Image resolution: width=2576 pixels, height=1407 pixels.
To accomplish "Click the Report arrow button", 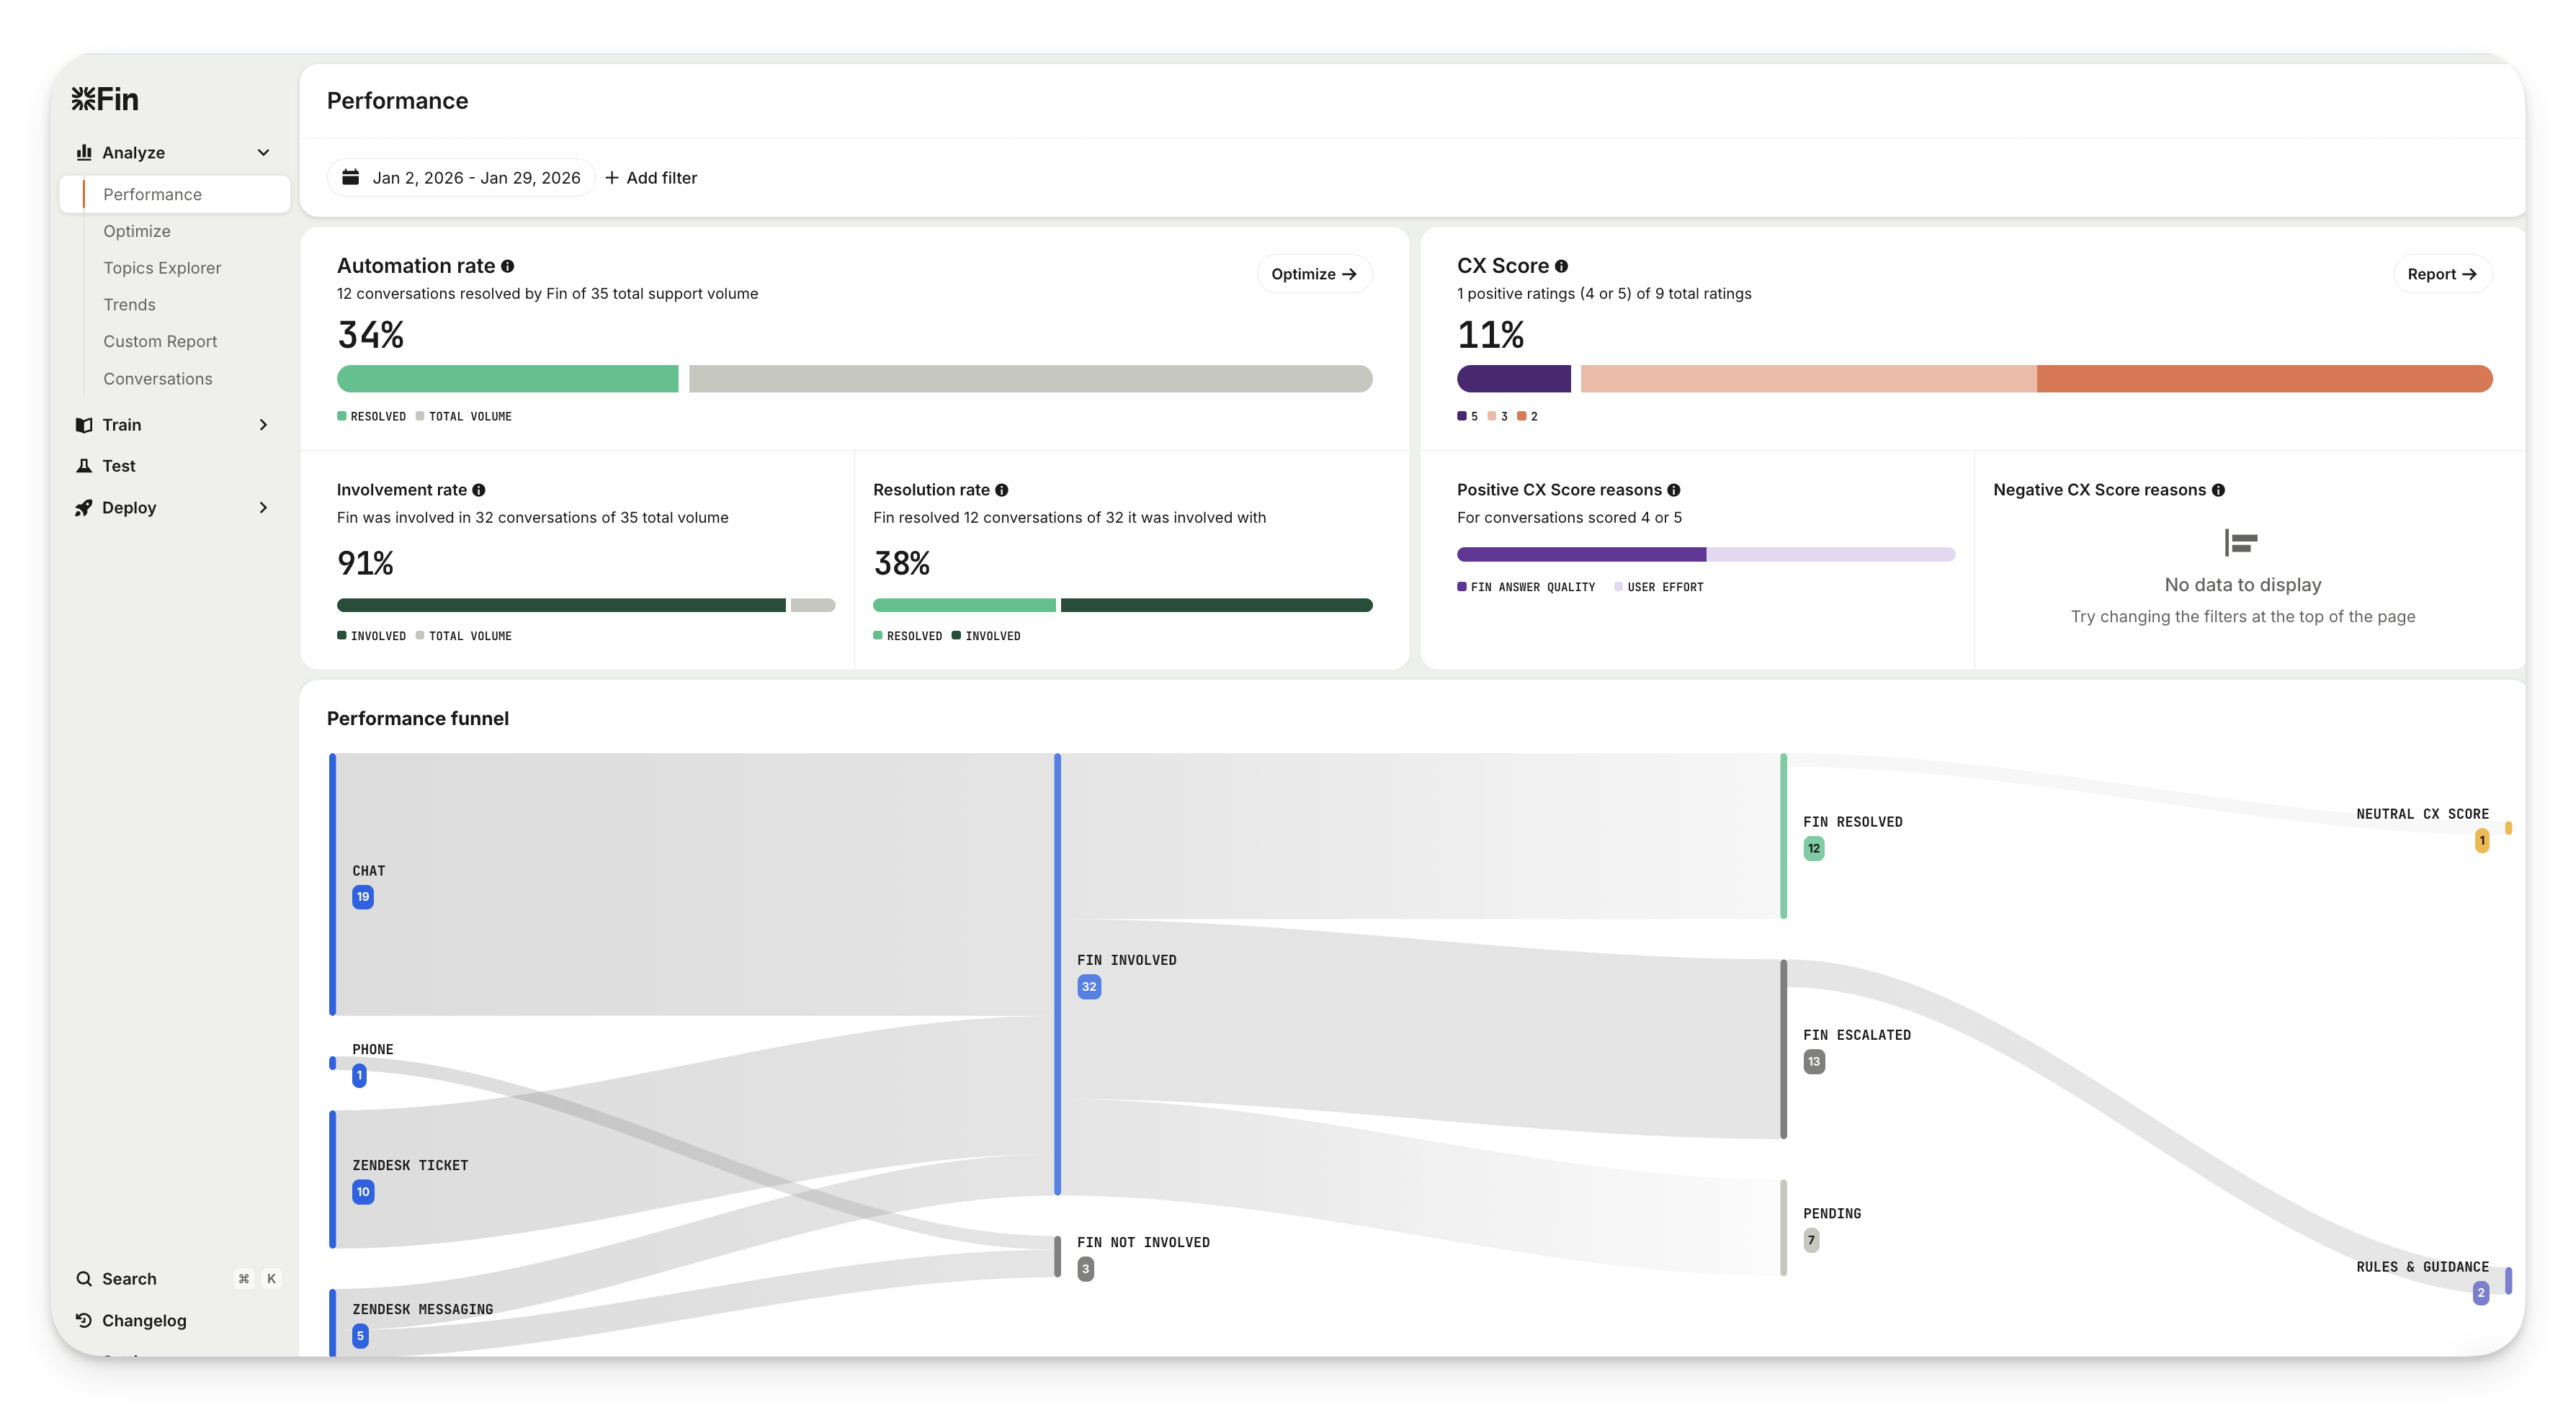I will pos(2441,274).
